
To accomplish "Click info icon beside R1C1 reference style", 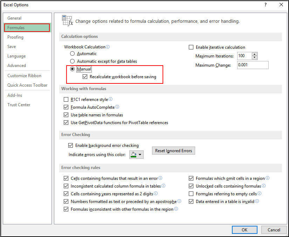I will (x=111, y=100).
